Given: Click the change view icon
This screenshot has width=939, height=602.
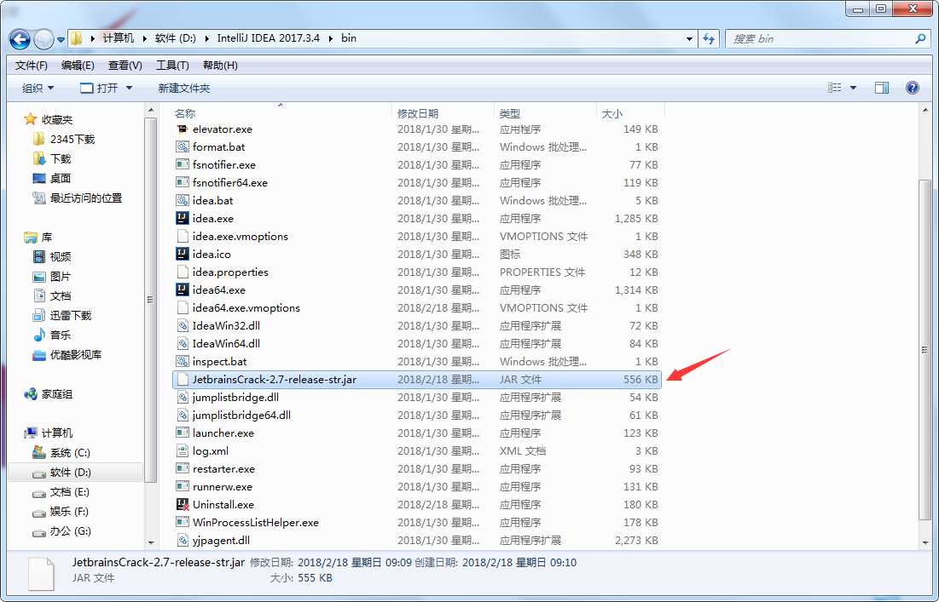Looking at the screenshot, I should (835, 88).
